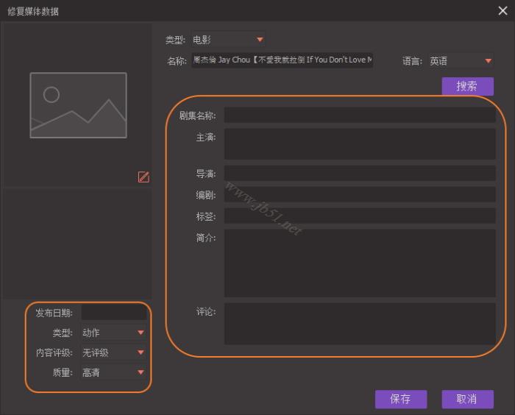Click the 保存 button
The image size is (515, 415).
coord(401,399)
